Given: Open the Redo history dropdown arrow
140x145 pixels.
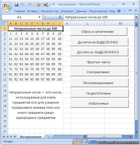Looking at the screenshot, I should 34,4.
